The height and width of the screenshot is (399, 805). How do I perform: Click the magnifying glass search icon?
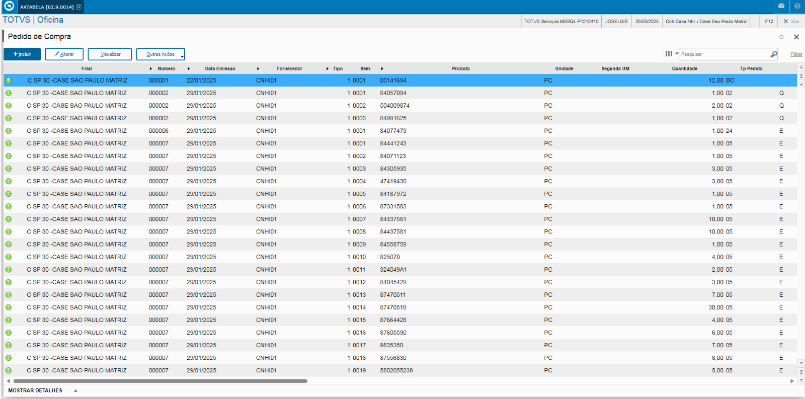tap(774, 54)
